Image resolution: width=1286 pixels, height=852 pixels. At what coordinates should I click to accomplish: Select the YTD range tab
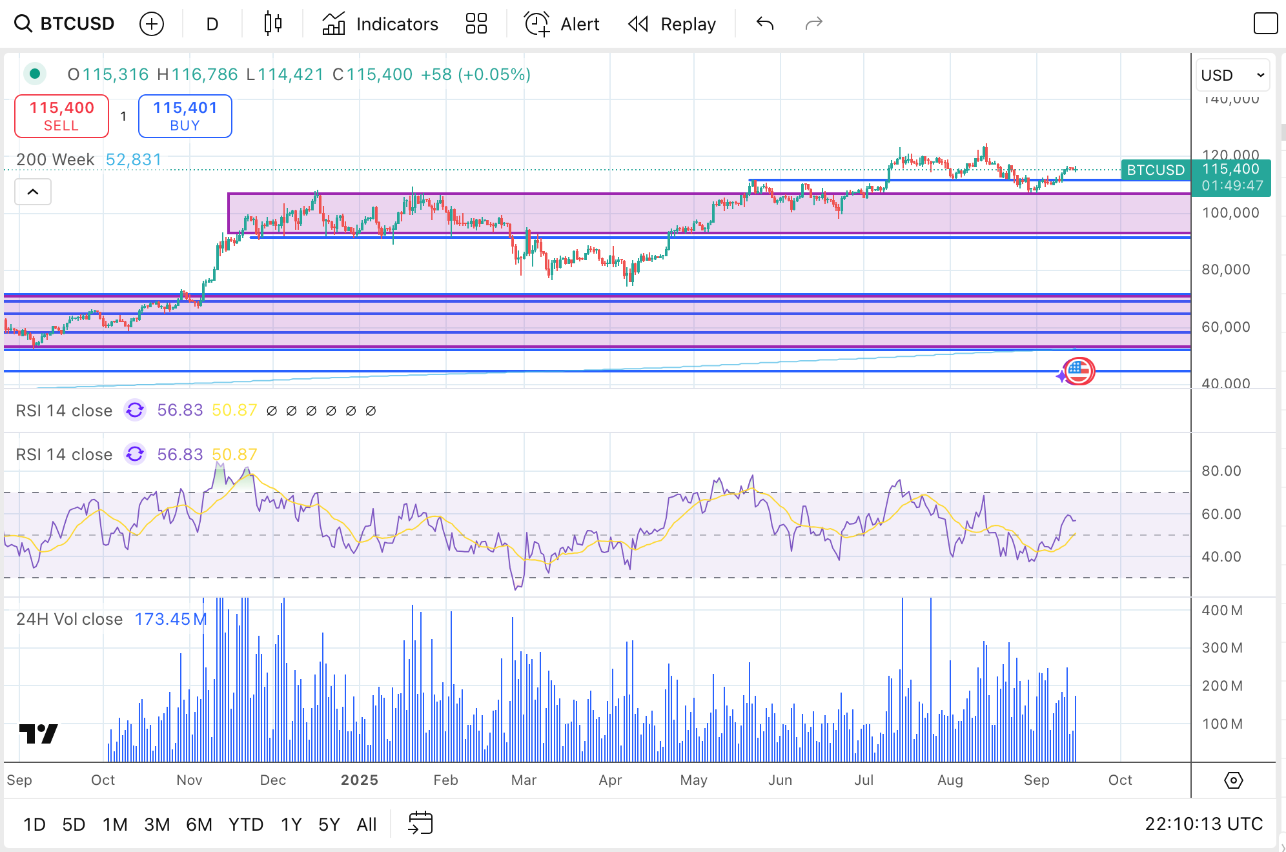tap(245, 824)
